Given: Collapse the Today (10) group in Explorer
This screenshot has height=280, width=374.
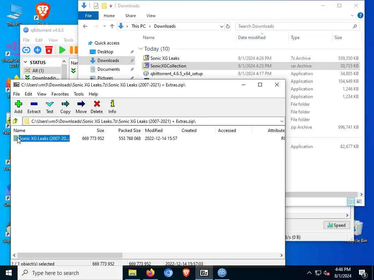Looking at the screenshot, I should click(141, 49).
